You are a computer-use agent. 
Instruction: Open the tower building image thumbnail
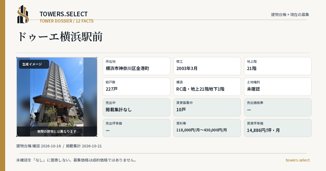coord(57,97)
